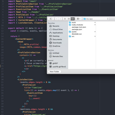Click the package.json file icon

click(70, 29)
